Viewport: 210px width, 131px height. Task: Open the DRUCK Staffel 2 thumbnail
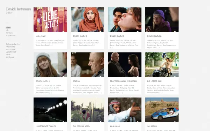click(162, 20)
